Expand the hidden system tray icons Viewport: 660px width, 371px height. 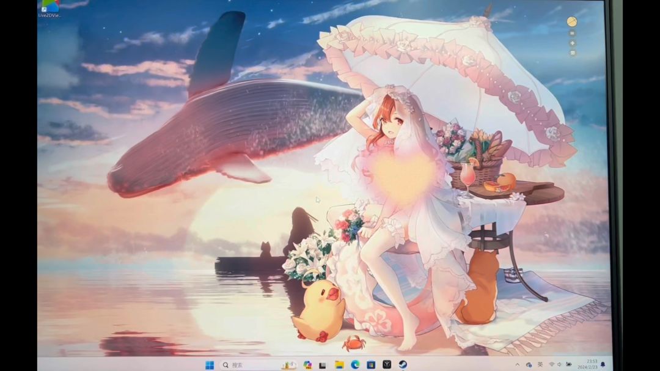pyautogui.click(x=517, y=364)
